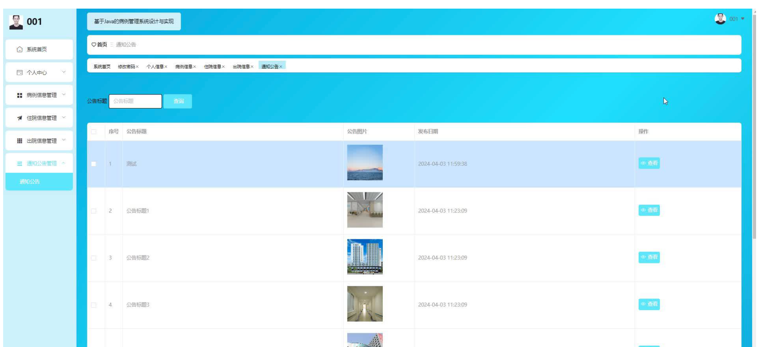The height and width of the screenshot is (347, 760).
Task: Click the 公告图片 column header
Action: [357, 132]
